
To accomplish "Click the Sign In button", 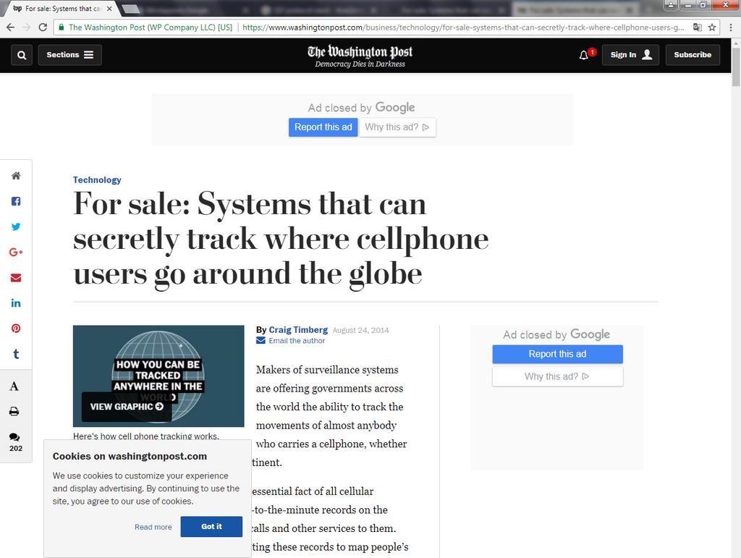I will point(630,55).
